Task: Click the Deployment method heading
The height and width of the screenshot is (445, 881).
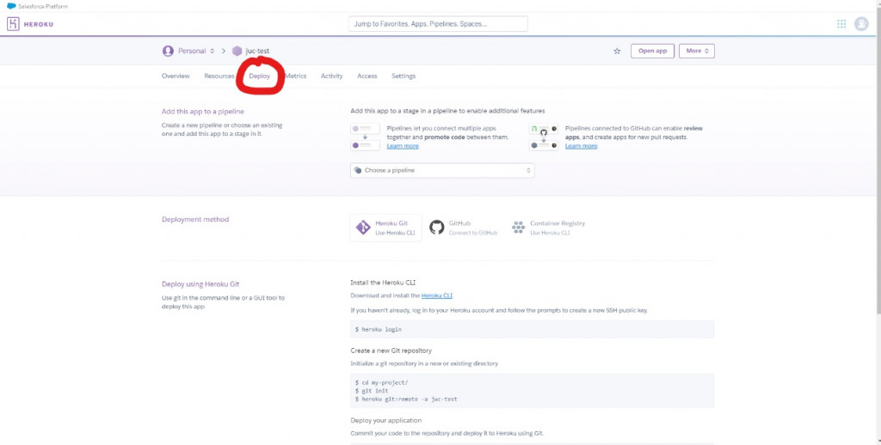Action: [195, 219]
